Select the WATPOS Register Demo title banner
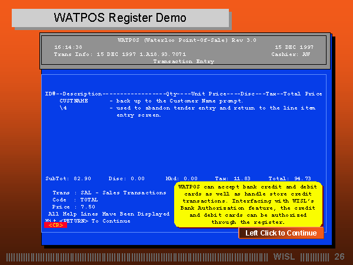Image resolution: width=353 pixels, height=265 pixels. pyautogui.click(x=120, y=18)
